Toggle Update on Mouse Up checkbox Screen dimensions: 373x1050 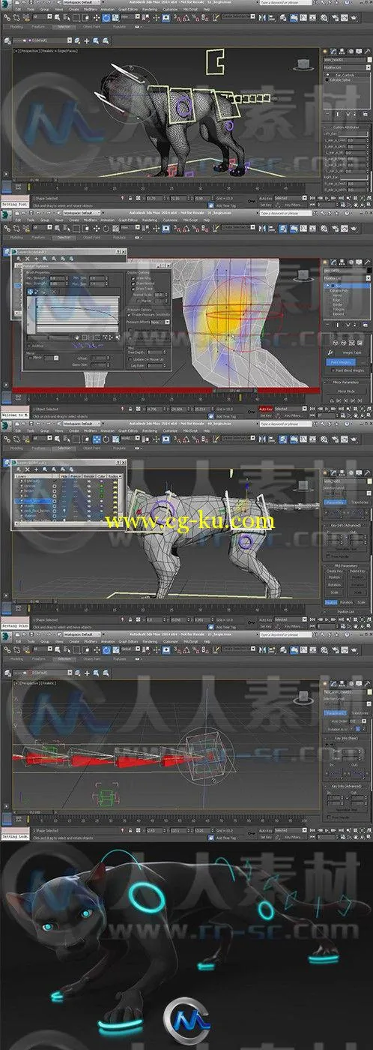pos(131,358)
